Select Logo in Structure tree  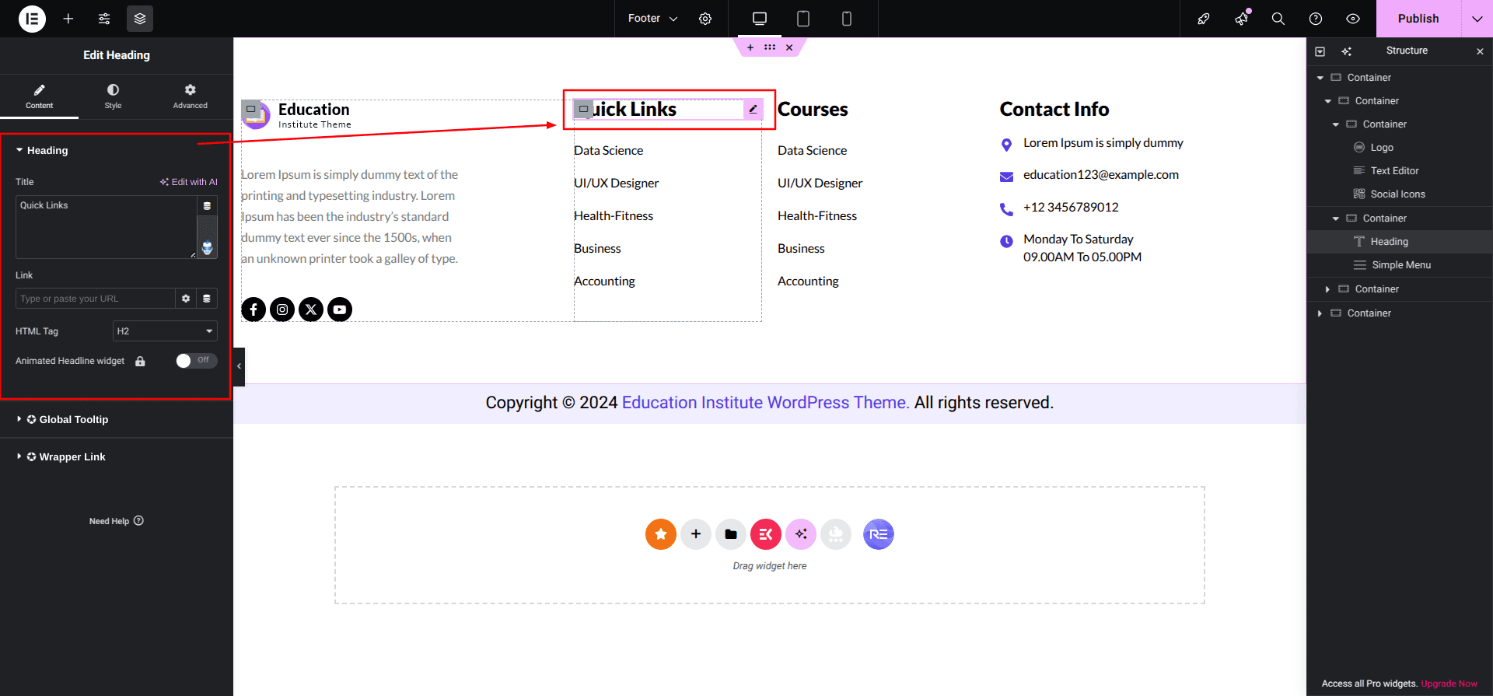click(1381, 148)
